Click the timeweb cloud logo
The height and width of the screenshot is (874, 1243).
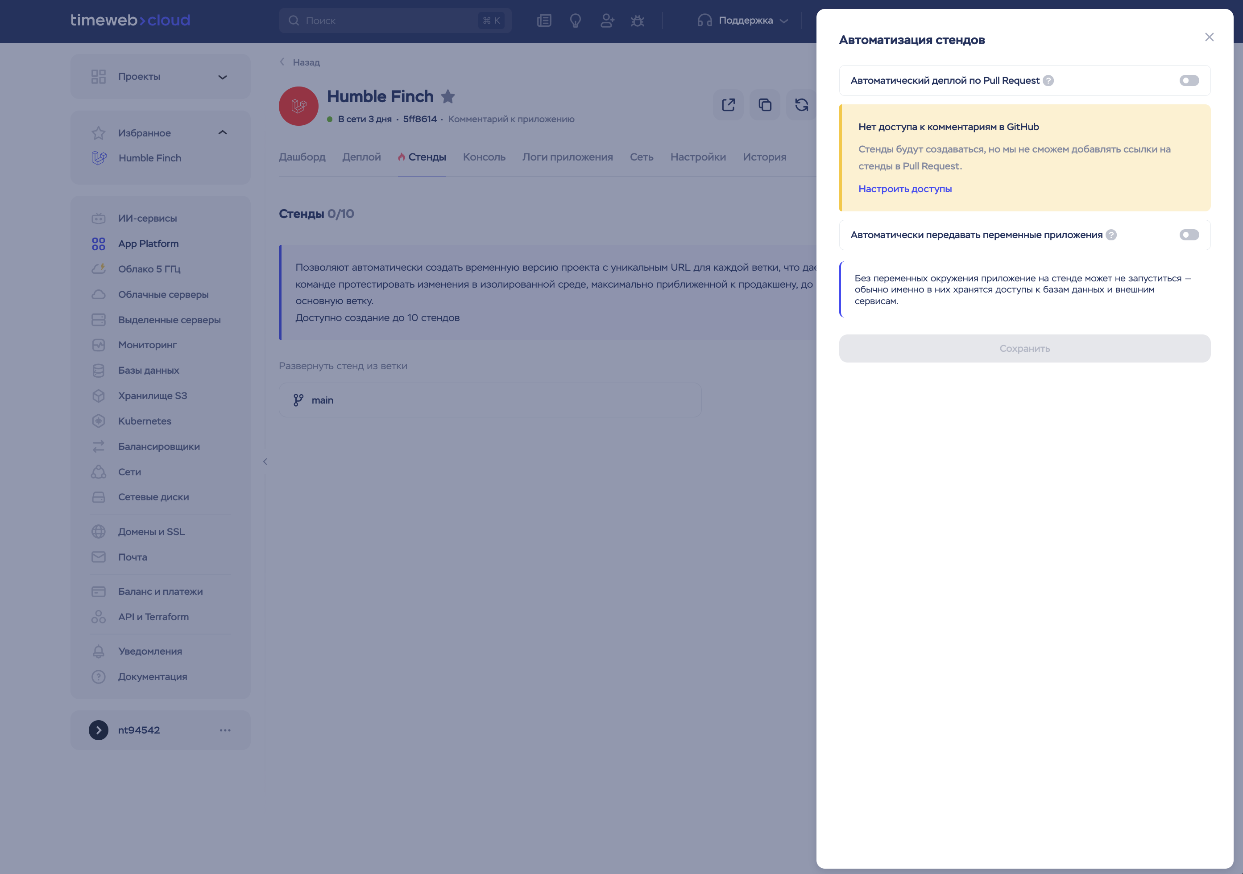130,21
